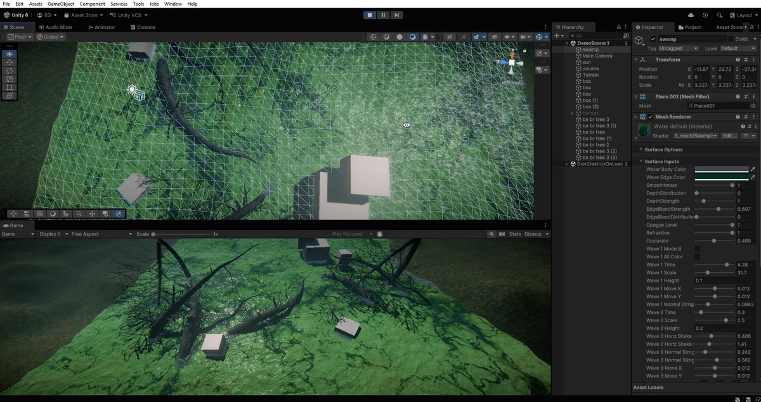Select the Rotate tool in Scene tools overlay

click(x=10, y=70)
